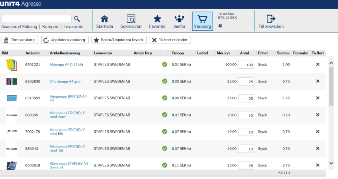This screenshot has width=338, height=179.
Task: Open Leverantör link
Action: pos(74,27)
